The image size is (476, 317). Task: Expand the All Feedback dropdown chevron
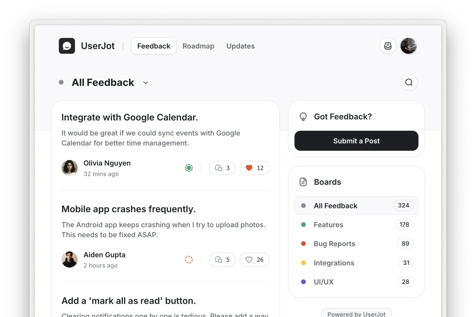point(145,83)
